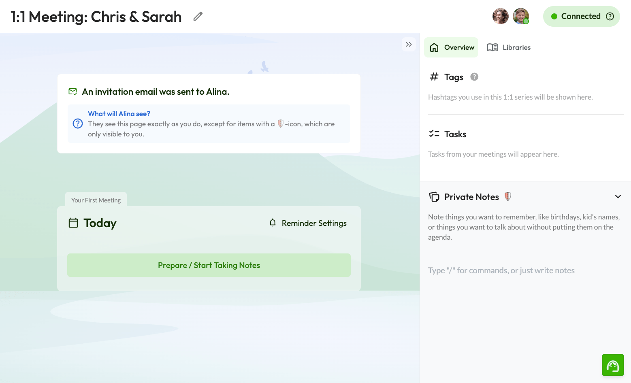The width and height of the screenshot is (631, 383).
Task: Open the "What will Alina see?" link
Action: (119, 114)
